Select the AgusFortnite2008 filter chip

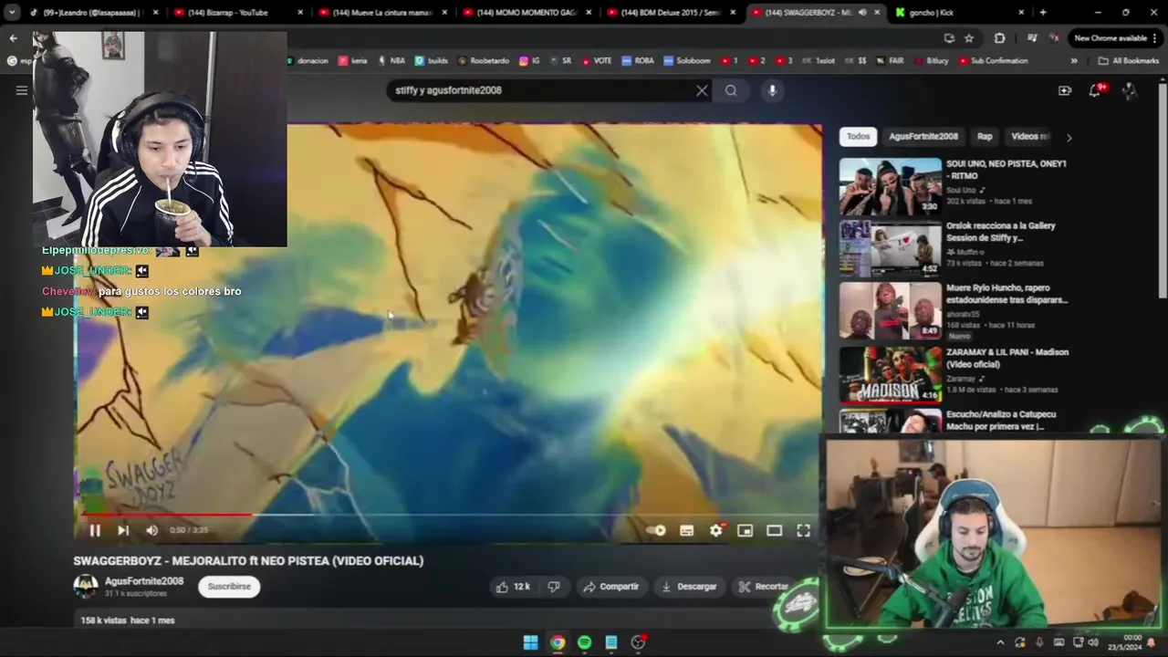pyautogui.click(x=923, y=137)
